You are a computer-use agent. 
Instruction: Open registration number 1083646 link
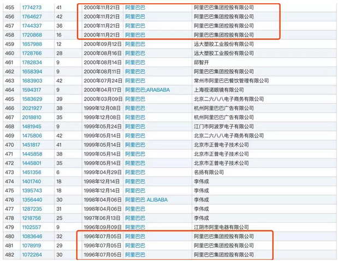point(32,236)
